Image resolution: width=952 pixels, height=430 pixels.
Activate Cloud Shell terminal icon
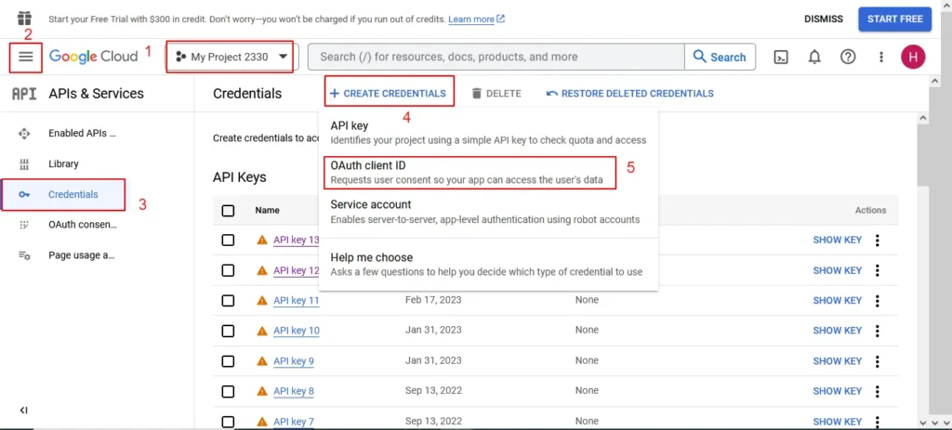[781, 57]
